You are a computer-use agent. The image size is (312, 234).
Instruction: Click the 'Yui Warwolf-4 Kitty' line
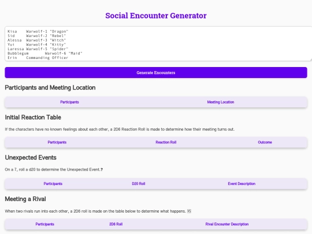(x=36, y=44)
